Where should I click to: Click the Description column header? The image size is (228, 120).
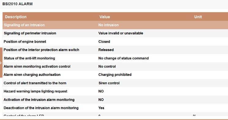coord(16,17)
